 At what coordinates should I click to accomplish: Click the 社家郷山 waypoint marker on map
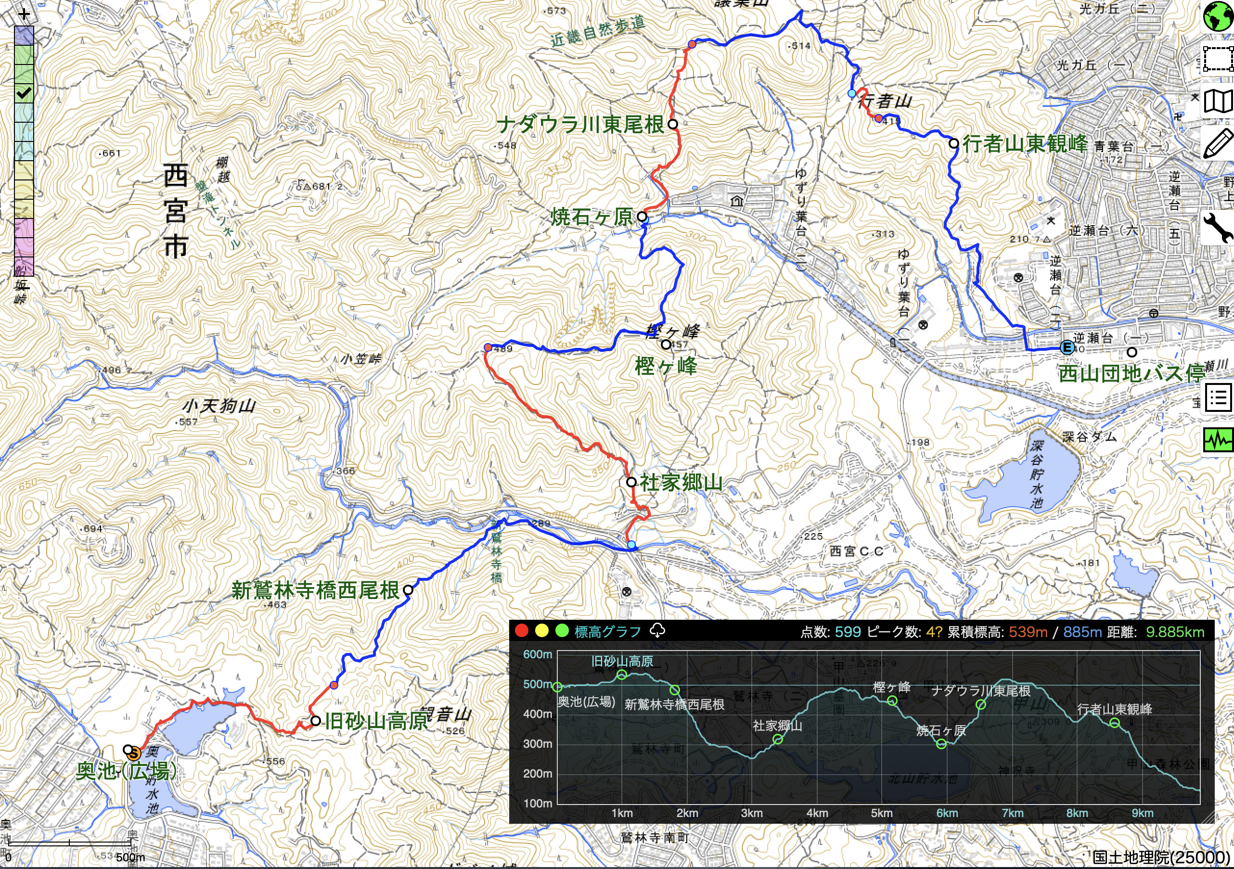pos(631,482)
